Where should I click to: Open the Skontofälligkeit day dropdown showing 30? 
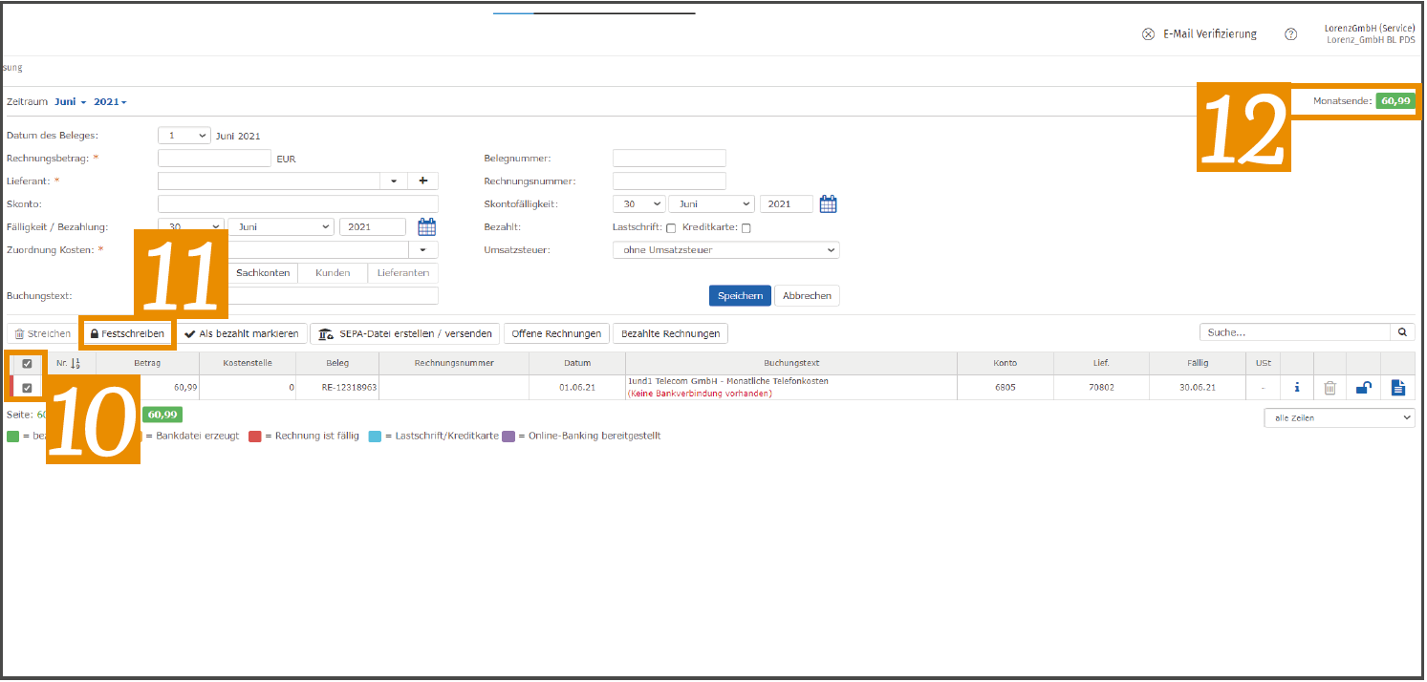click(x=638, y=203)
